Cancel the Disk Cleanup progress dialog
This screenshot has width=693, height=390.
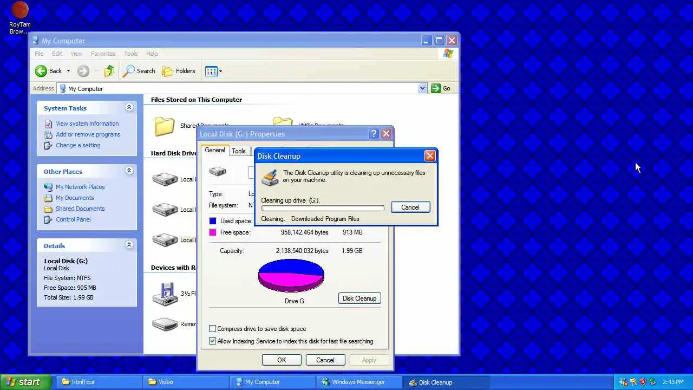(410, 207)
